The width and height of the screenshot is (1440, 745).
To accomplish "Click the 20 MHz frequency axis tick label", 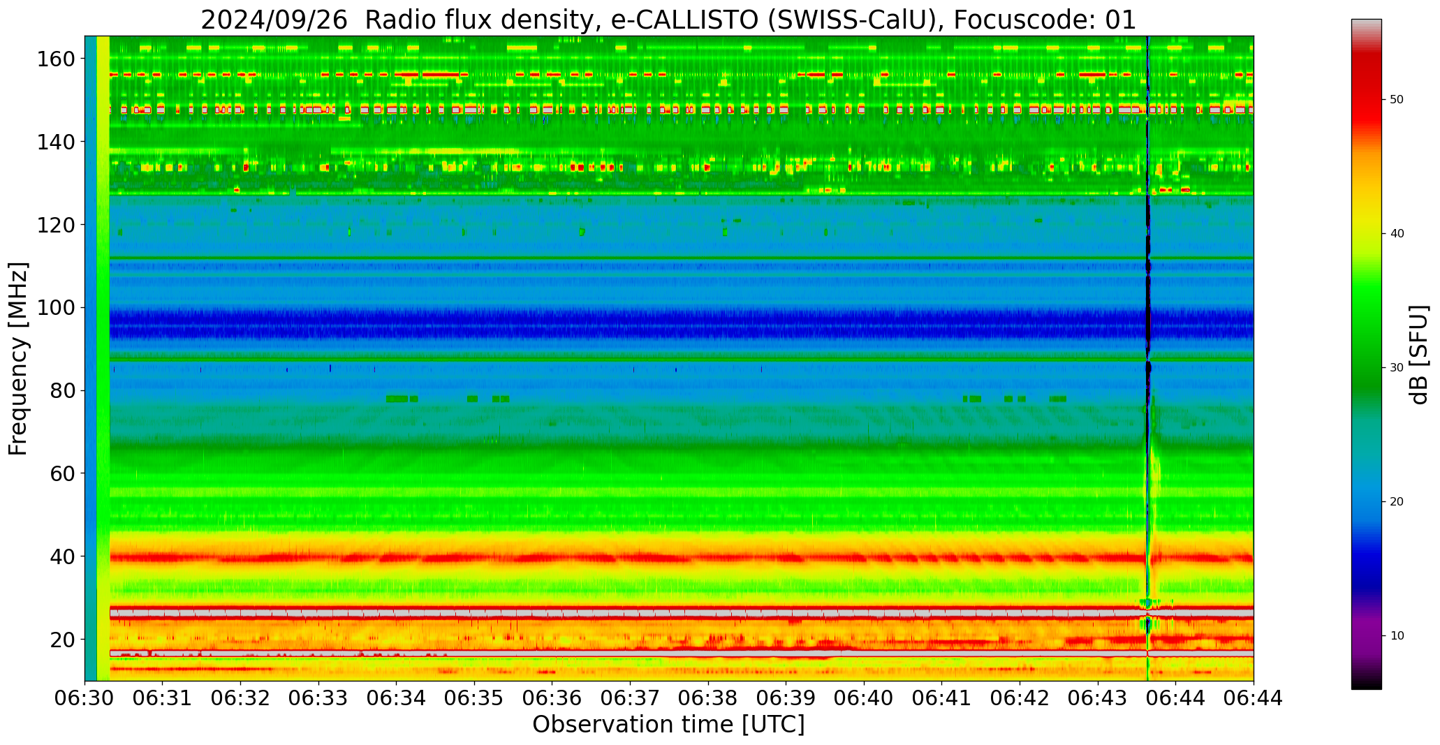I will point(63,640).
